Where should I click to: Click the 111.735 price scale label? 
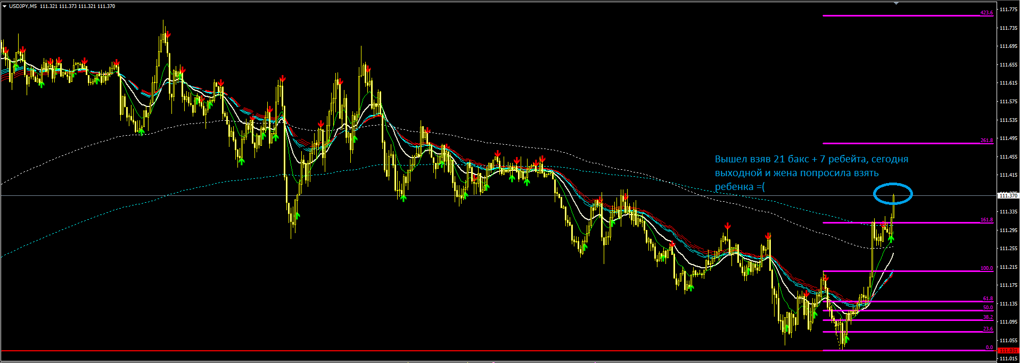click(1008, 28)
